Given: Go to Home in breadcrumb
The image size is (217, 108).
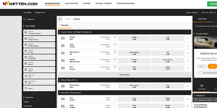Looking at the screenshot, I should 68,19.
